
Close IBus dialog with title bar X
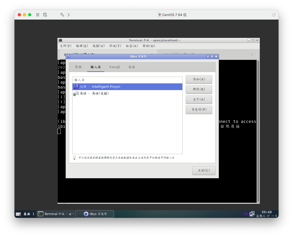216,57
